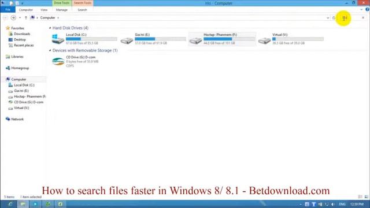Image resolution: width=370 pixels, height=208 pixels.
Task: Click the Search Tools contextual tab
Action: (x=82, y=3)
